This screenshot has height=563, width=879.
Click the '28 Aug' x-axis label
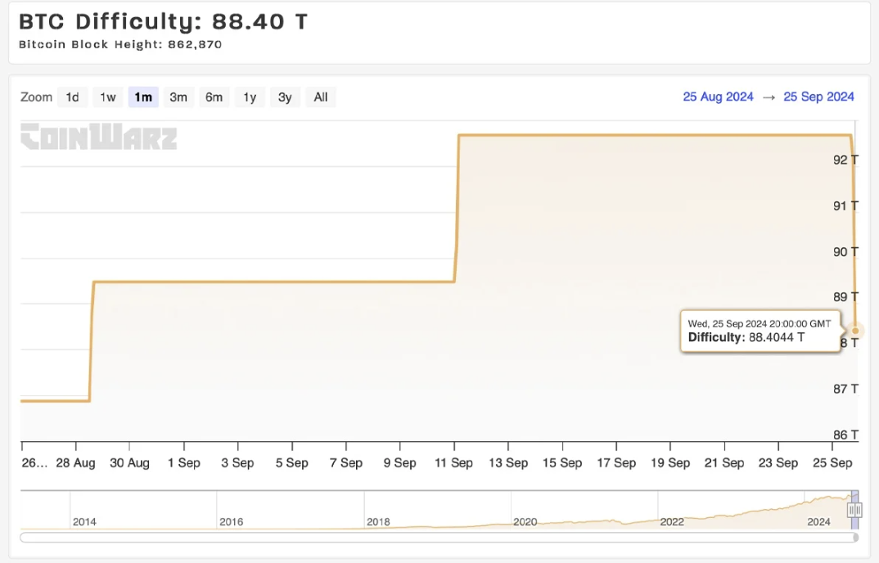(75, 462)
